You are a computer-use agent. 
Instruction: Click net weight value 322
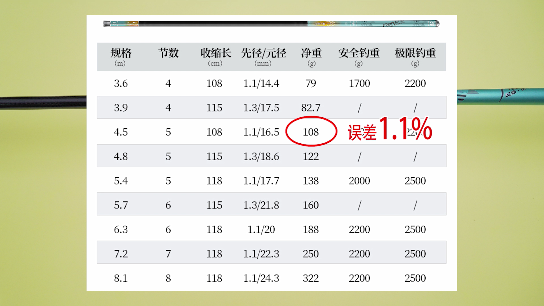[311, 278]
